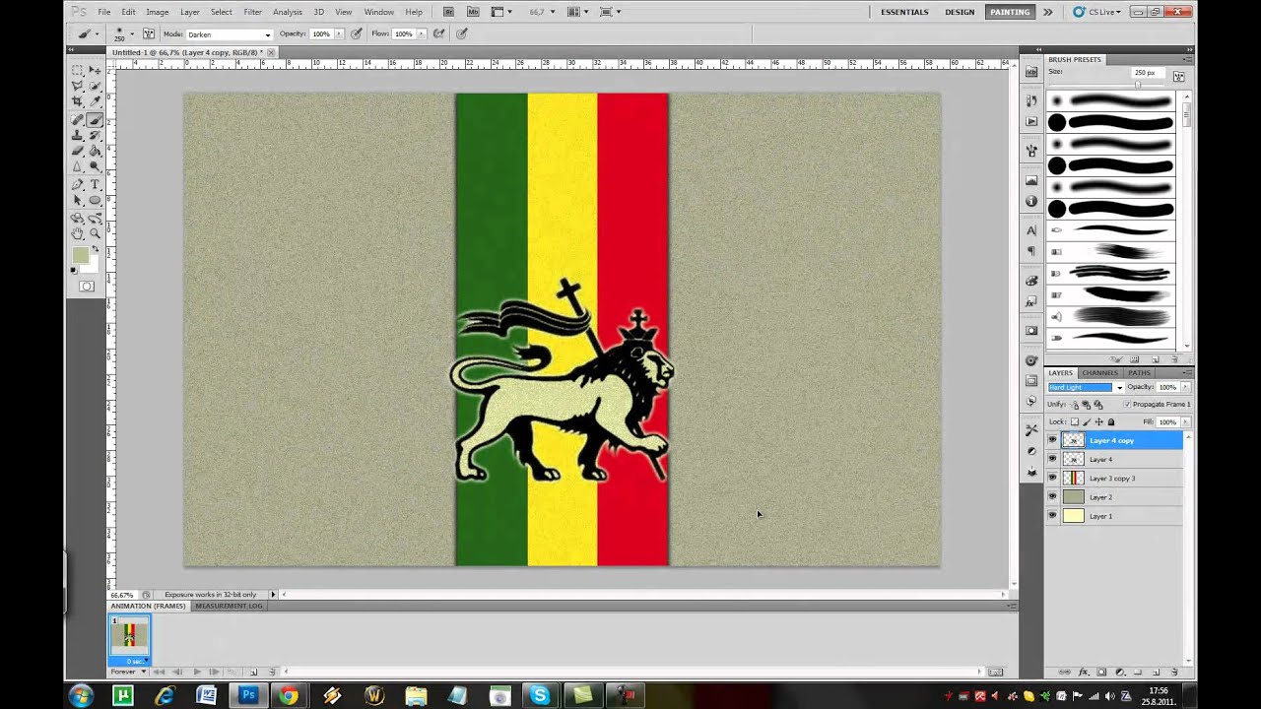1261x709 pixels.
Task: Select the Horizontal Type tool
Action: coord(95,184)
